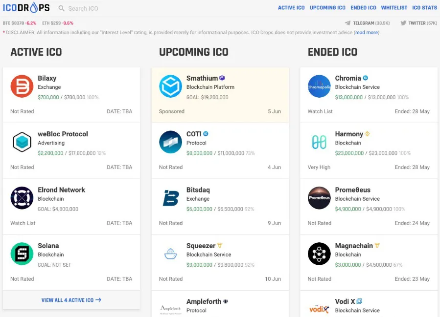
Task: Open the Twitter (57K) link
Action: point(422,23)
